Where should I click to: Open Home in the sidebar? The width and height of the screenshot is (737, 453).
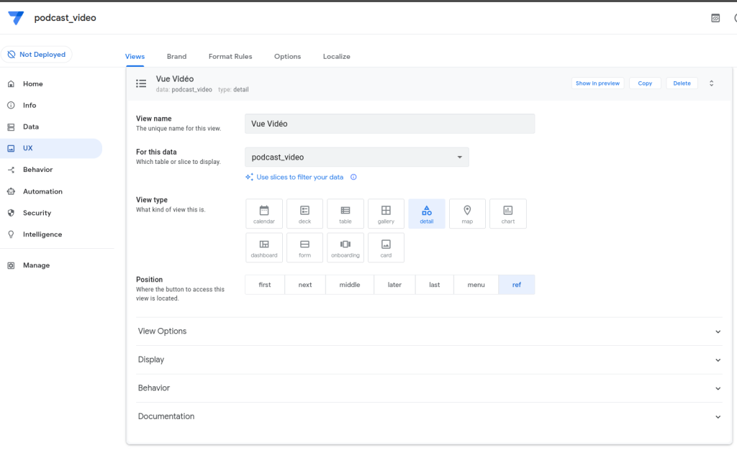(x=51, y=84)
